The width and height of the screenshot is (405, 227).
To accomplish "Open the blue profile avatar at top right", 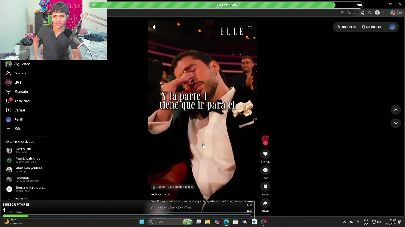I will [392, 27].
